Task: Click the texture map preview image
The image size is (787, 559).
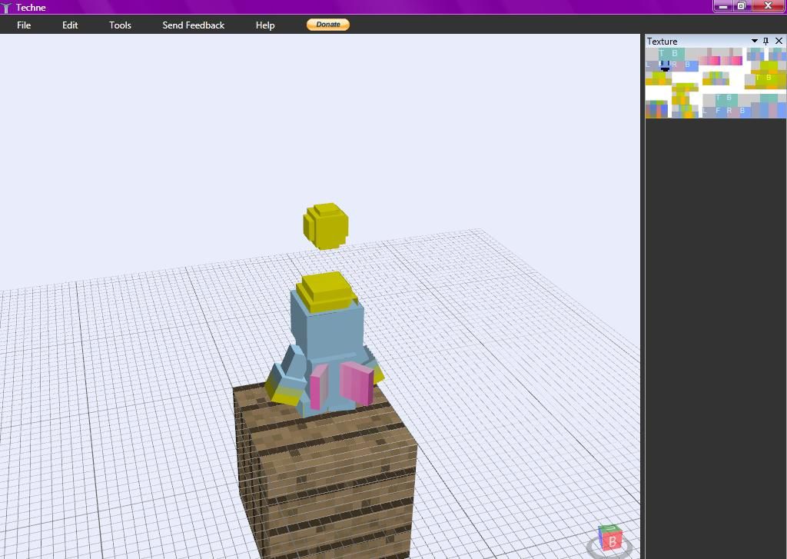Action: tap(716, 83)
